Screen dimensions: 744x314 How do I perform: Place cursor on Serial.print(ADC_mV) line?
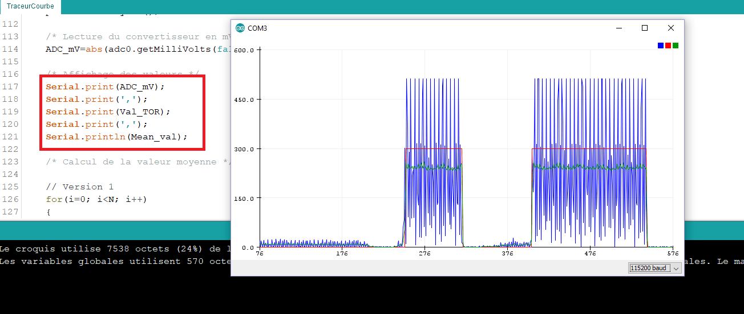105,86
